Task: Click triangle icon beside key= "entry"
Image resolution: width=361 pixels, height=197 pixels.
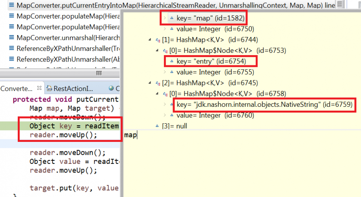Action: click(x=172, y=61)
